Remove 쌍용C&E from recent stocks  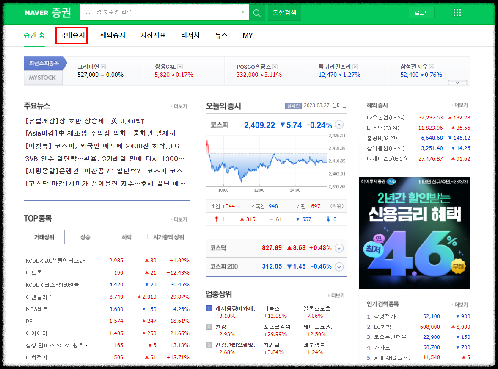tap(180, 67)
